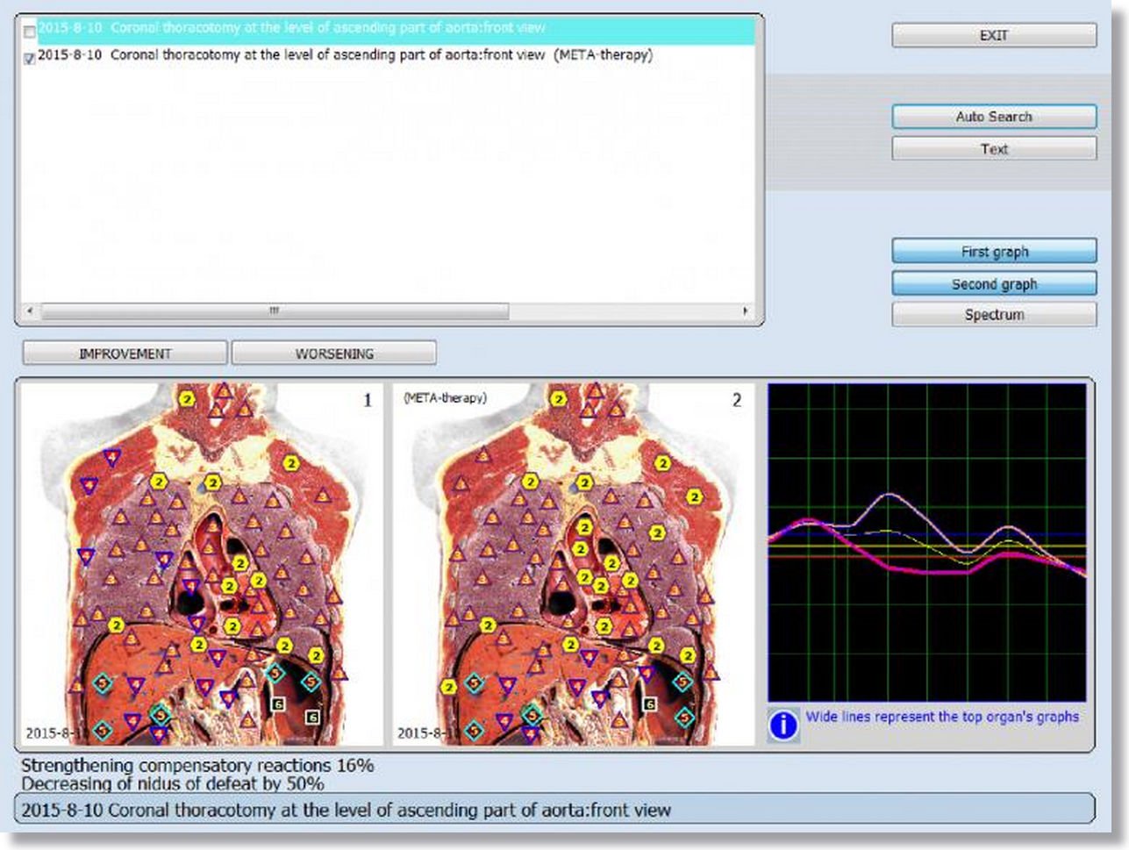
Task: Click the scroll-right arrow of the list
Action: [x=746, y=311]
